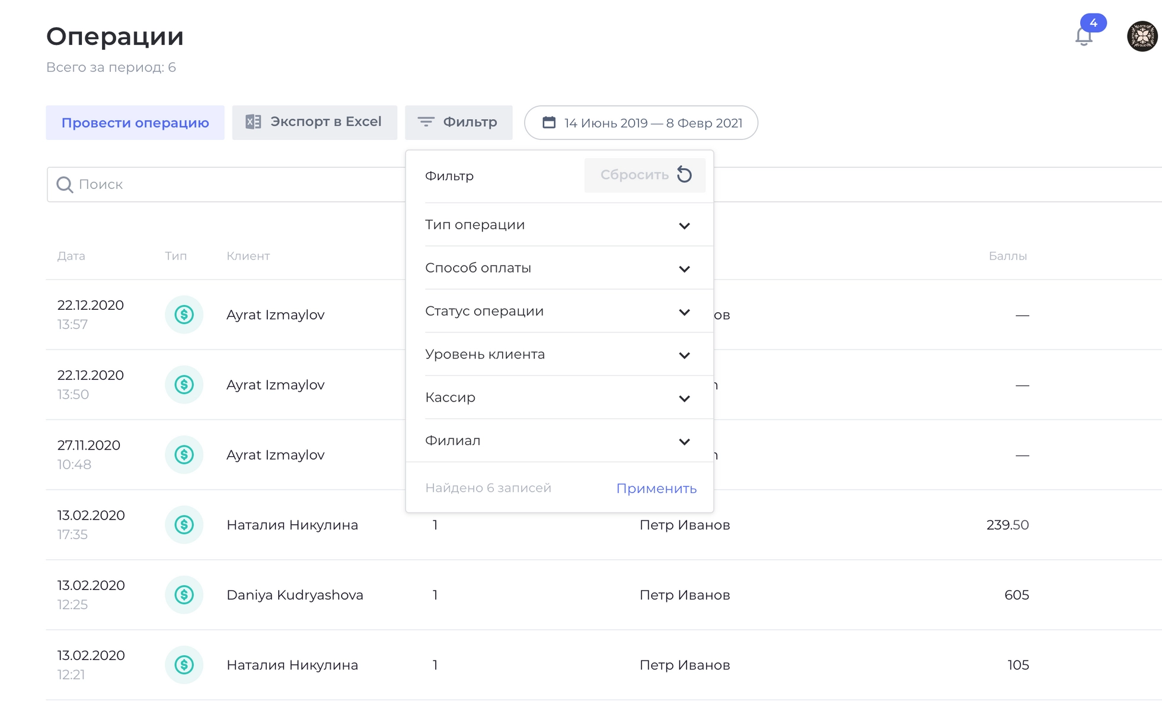Open the date range picker 14 Июнь 2019 — 8 Февр 2021

(x=641, y=123)
